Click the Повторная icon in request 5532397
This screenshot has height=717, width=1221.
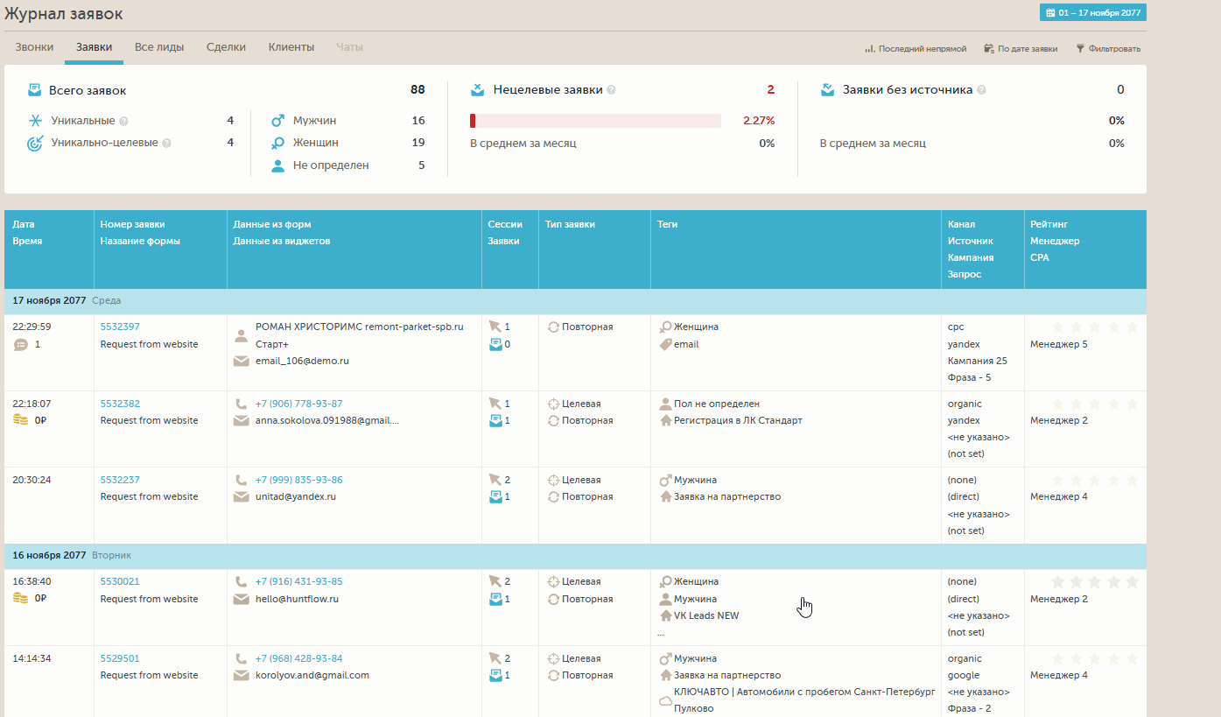[553, 327]
